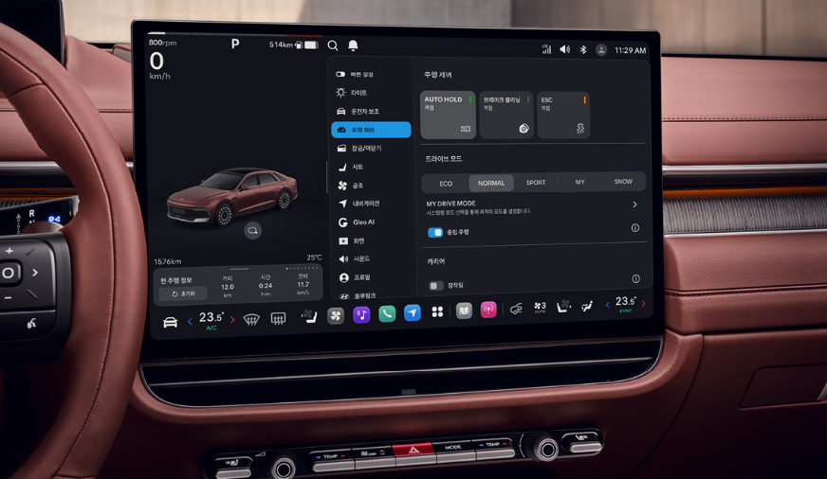Lower driver temperature with left arrow

click(x=190, y=321)
